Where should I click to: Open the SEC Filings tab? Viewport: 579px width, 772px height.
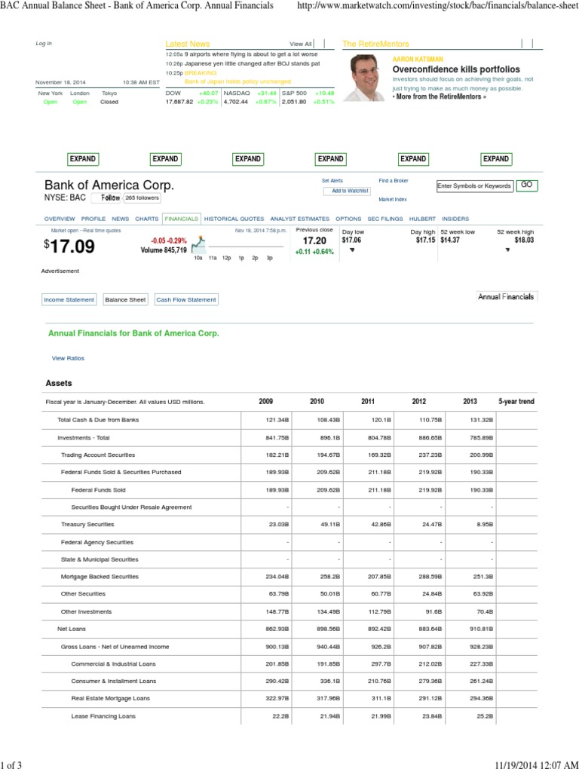(x=385, y=219)
